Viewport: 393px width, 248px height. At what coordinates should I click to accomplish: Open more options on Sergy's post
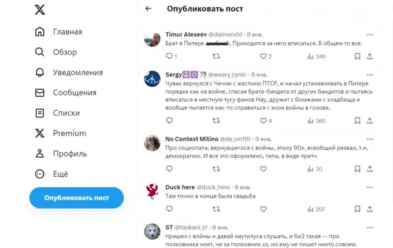370,75
